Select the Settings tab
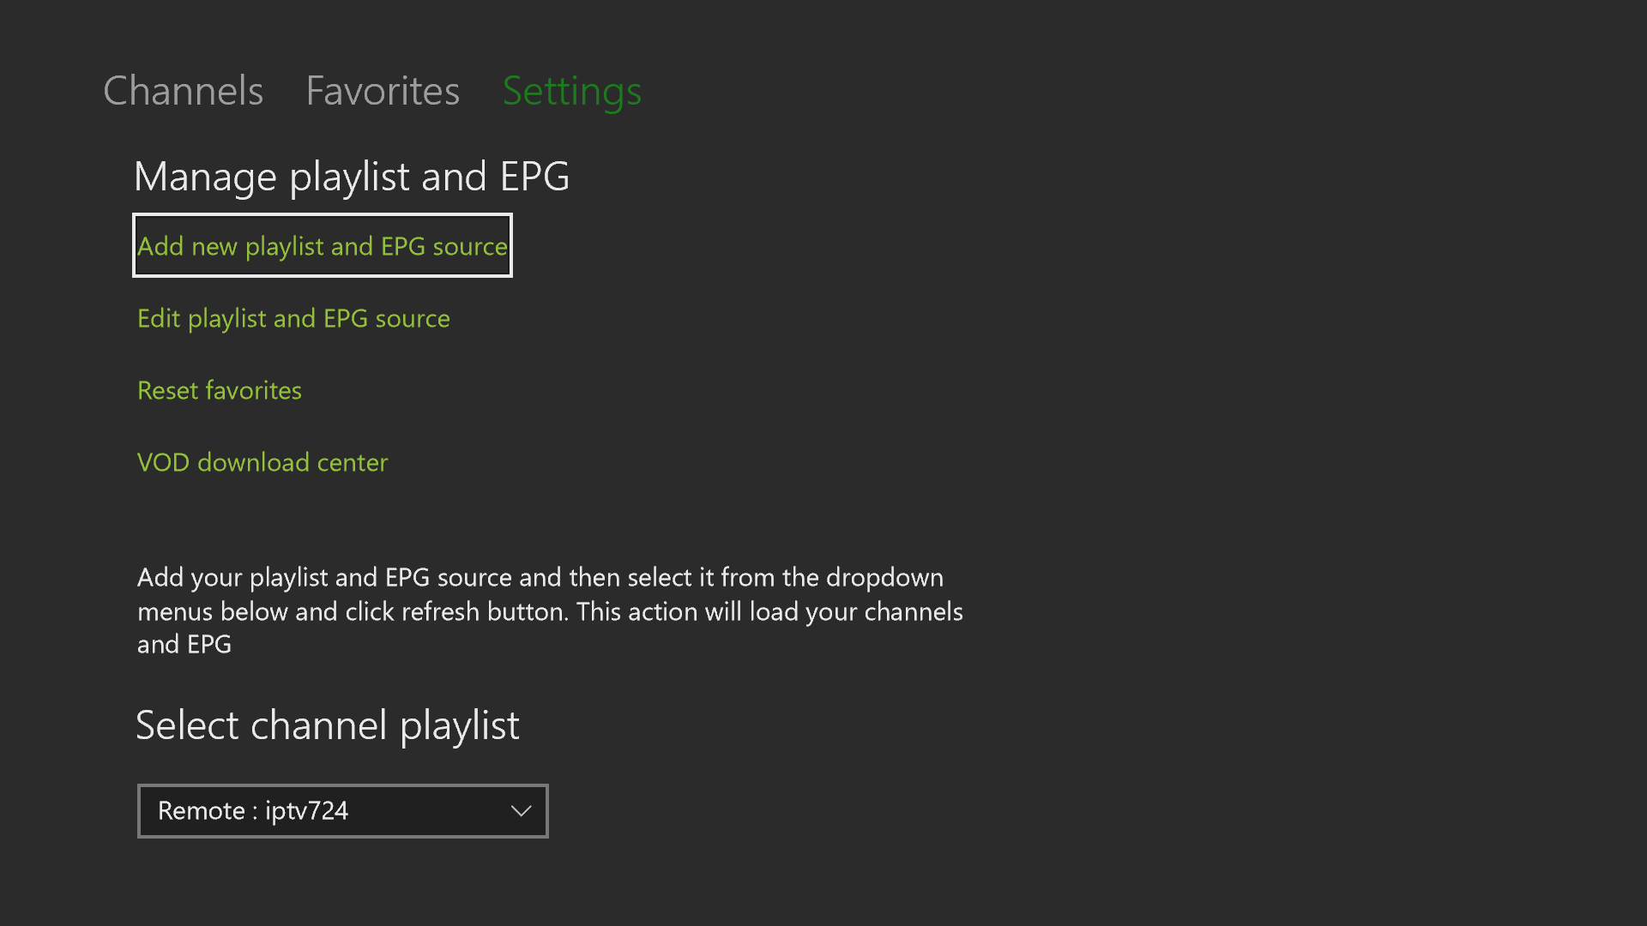The image size is (1647, 926). pyautogui.click(x=571, y=91)
